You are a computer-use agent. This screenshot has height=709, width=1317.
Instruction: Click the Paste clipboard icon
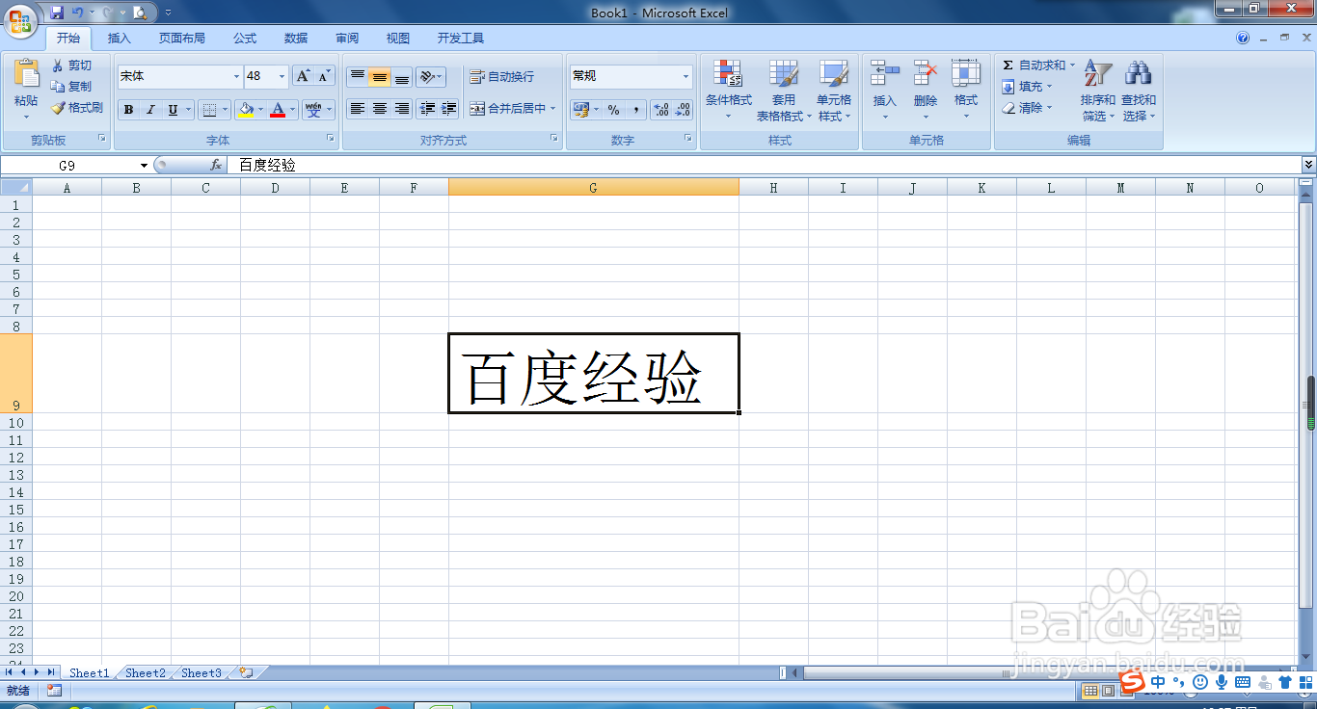[26, 73]
